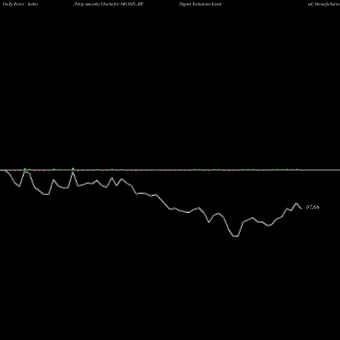The width and height of the screenshot is (340, 340).
Task: Click the 'ed) MunafaSutra' text
Action: coord(324,4)
